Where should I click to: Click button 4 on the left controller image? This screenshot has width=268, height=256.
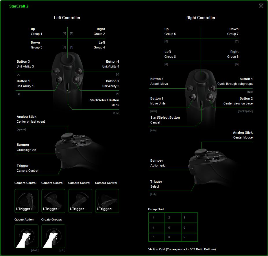[78, 71]
